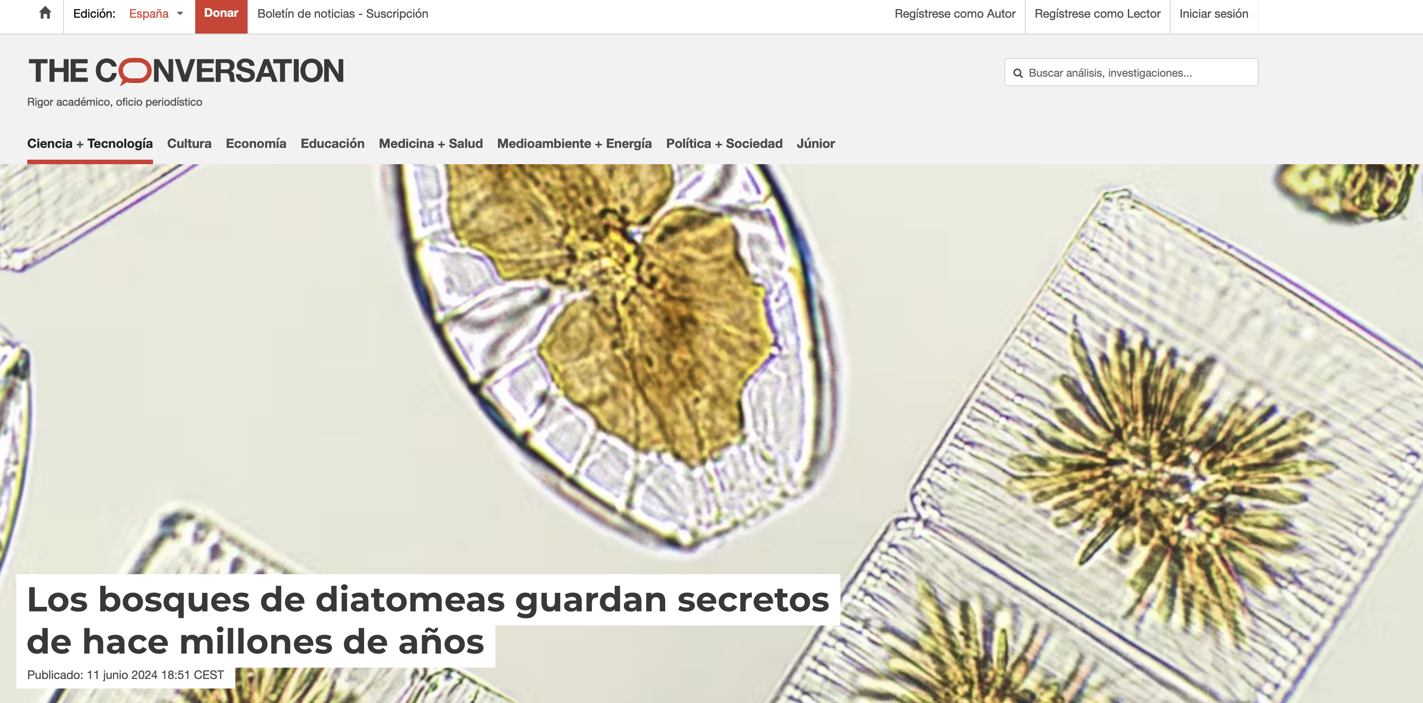Image resolution: width=1423 pixels, height=703 pixels.
Task: Open the Cultura section
Action: [x=189, y=143]
